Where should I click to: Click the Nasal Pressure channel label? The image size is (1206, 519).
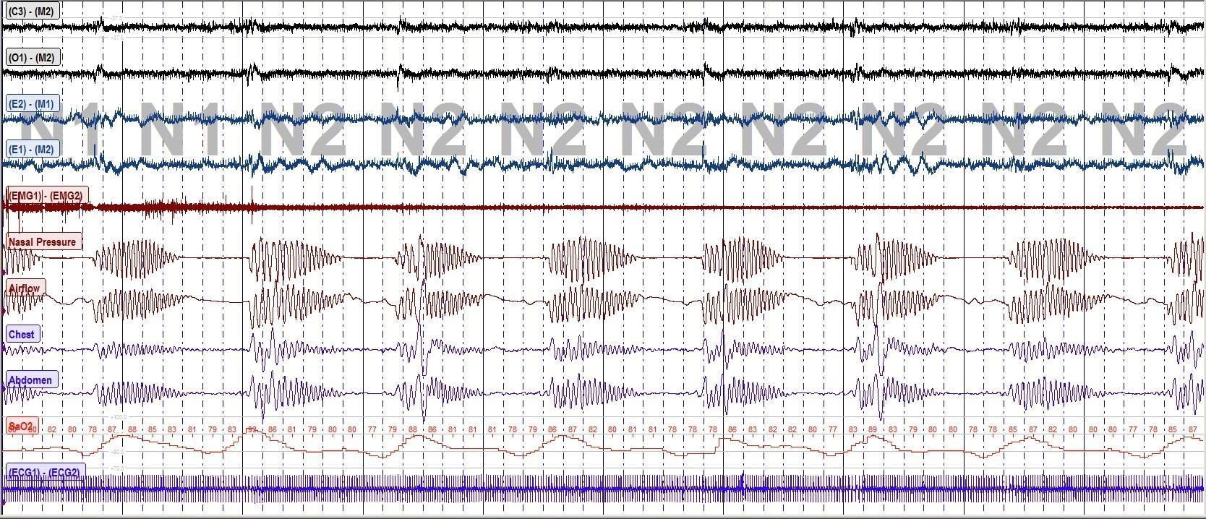click(x=42, y=241)
